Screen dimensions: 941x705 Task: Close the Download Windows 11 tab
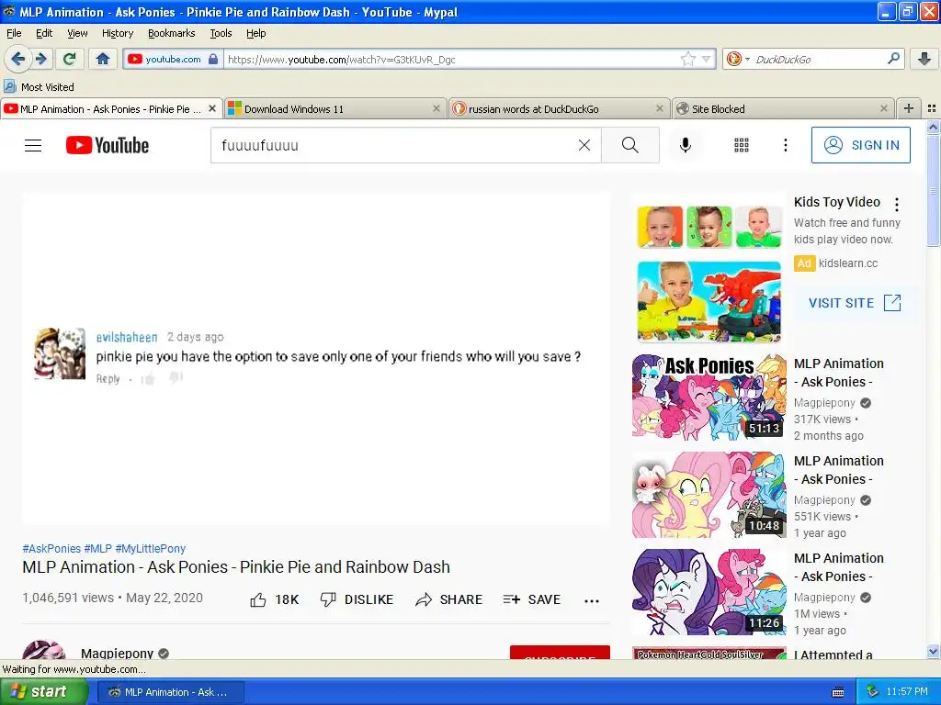click(436, 108)
